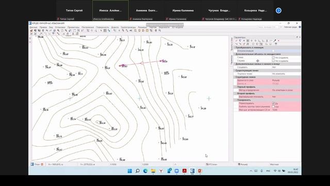Collapse 'Первый профиль' section
330x186 pixels.
point(236,87)
